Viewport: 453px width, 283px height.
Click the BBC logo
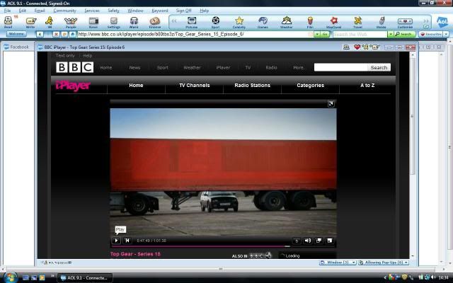point(75,67)
